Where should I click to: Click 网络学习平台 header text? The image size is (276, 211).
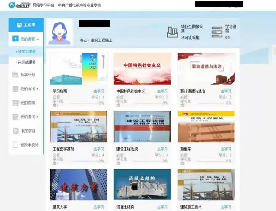coord(44,5)
